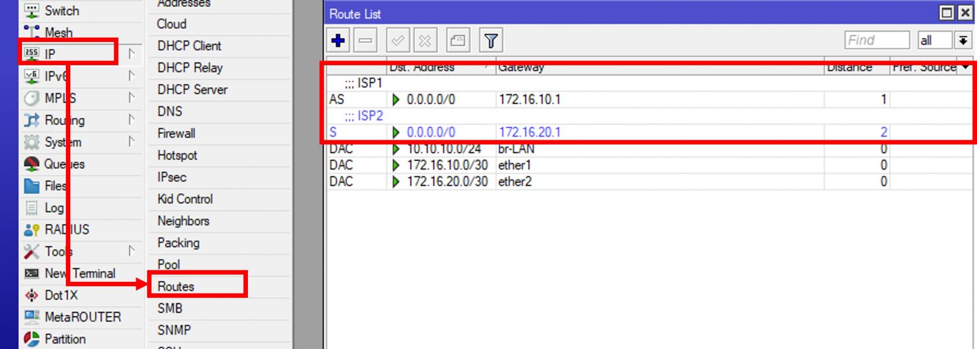Open the funnel Filter tool
Viewport: 977px width, 349px height.
click(491, 41)
